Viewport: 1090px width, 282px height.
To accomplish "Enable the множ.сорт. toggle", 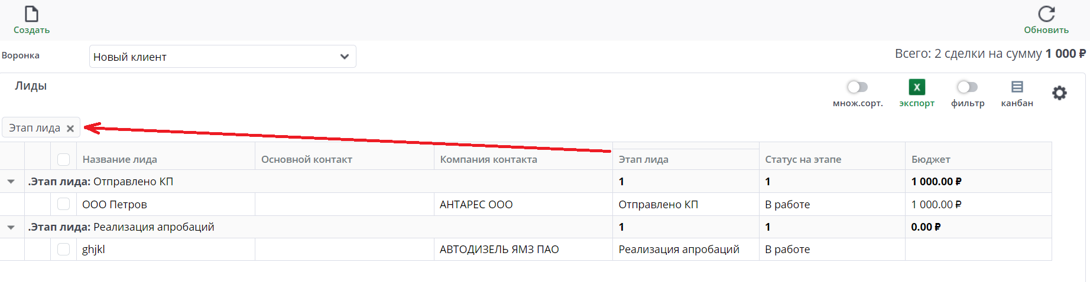I will [x=857, y=87].
